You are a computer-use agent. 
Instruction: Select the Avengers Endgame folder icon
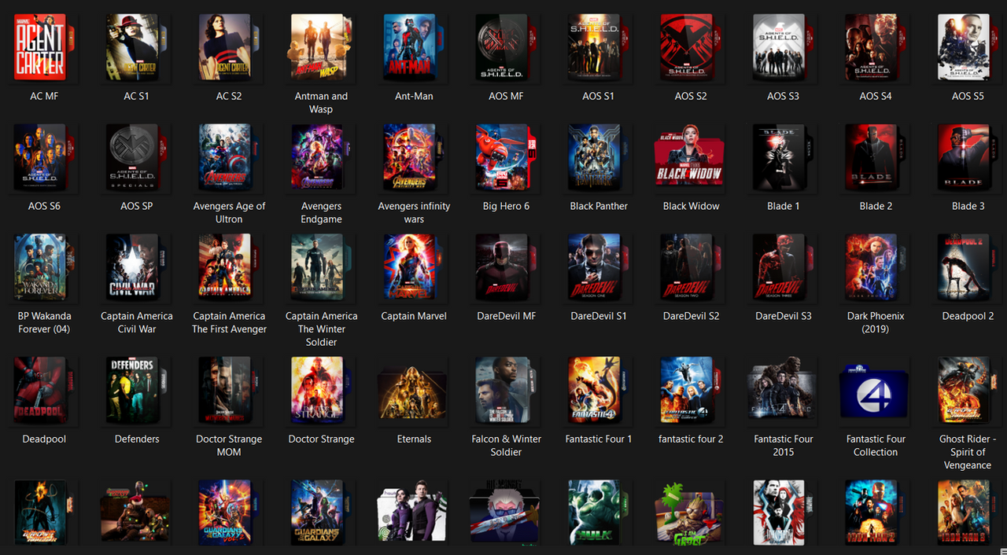[321, 157]
